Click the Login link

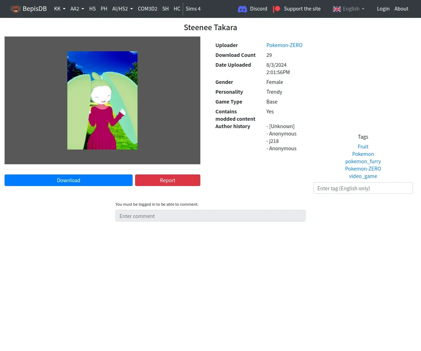(383, 9)
